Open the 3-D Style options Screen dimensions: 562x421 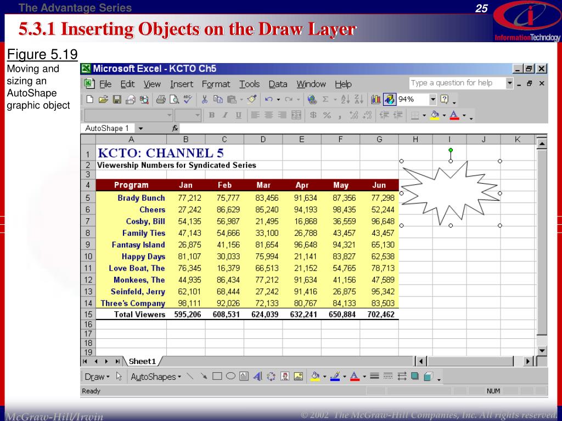point(428,376)
